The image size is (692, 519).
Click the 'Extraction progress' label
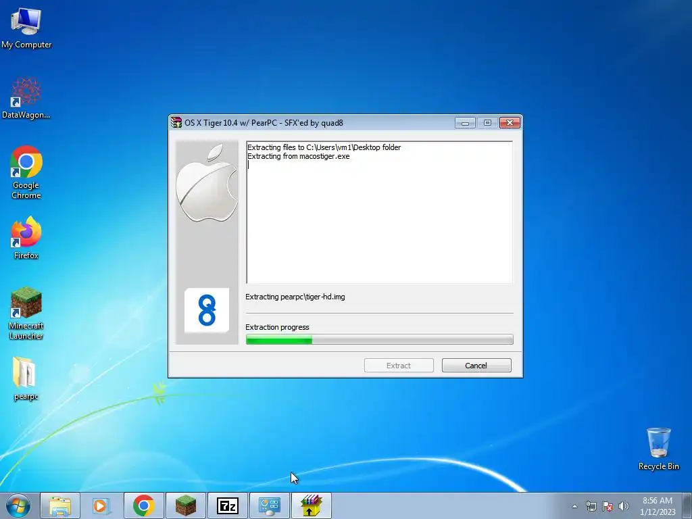[x=277, y=328]
